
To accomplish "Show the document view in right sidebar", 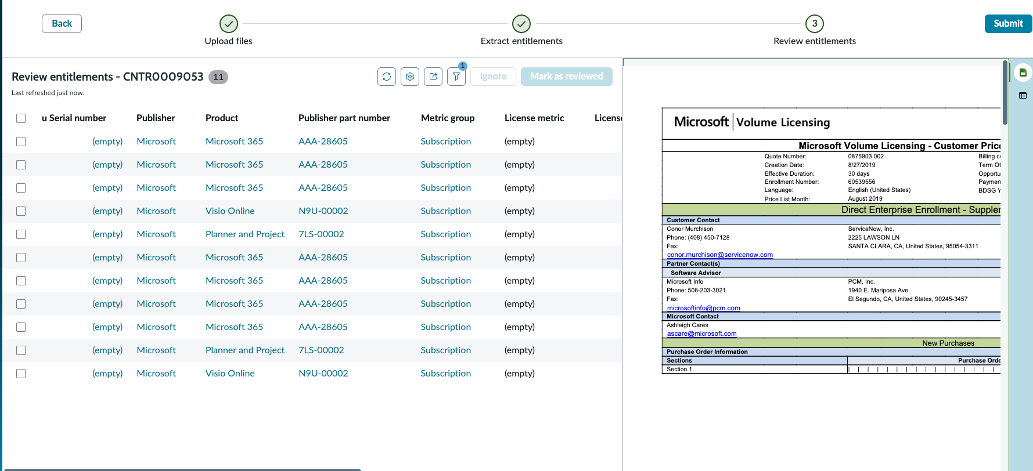I will tap(1023, 73).
